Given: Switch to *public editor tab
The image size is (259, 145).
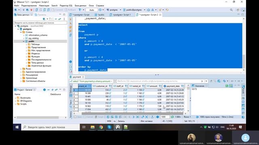Looking at the screenshot, I should (100, 15).
